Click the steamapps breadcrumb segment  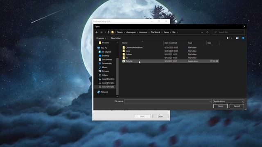[x=131, y=32]
